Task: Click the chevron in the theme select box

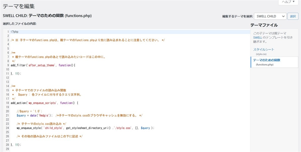Action: 283,16
